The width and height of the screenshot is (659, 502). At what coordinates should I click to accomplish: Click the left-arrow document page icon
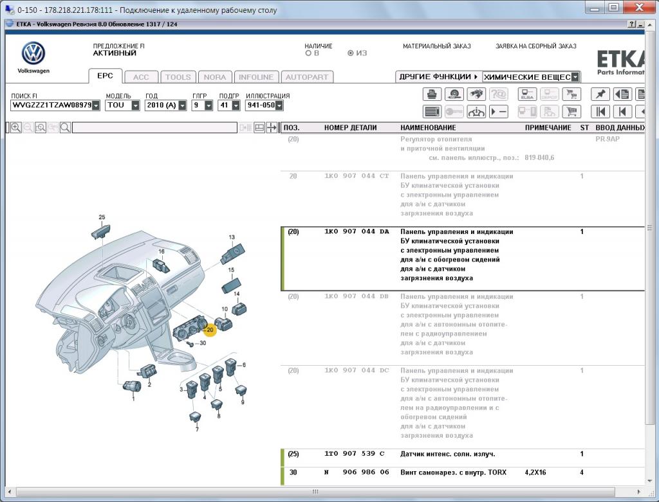(622, 94)
